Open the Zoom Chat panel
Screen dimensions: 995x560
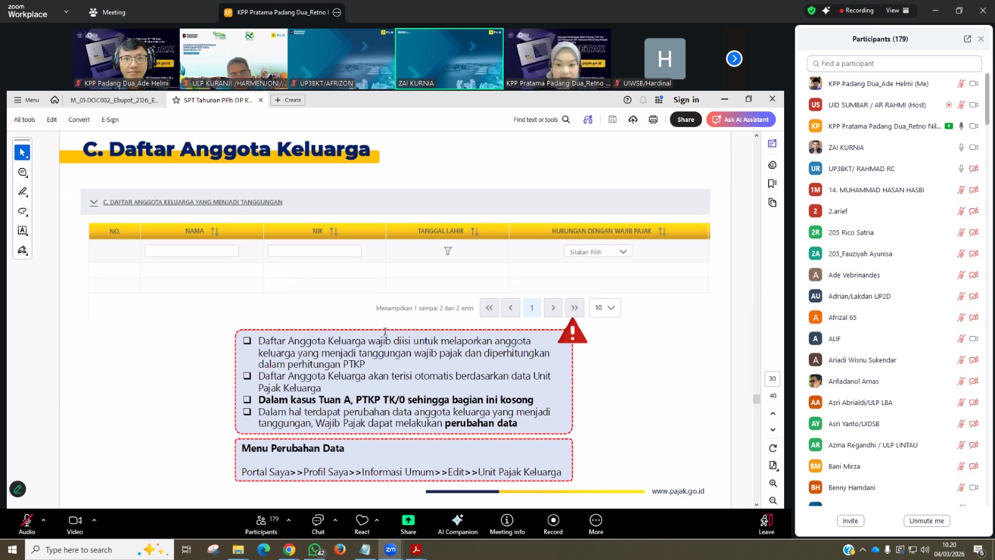click(318, 521)
